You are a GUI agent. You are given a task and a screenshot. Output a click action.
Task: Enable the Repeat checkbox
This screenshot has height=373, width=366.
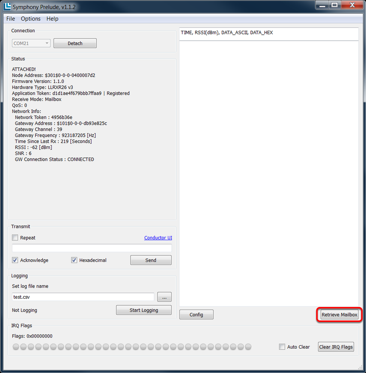click(x=15, y=238)
